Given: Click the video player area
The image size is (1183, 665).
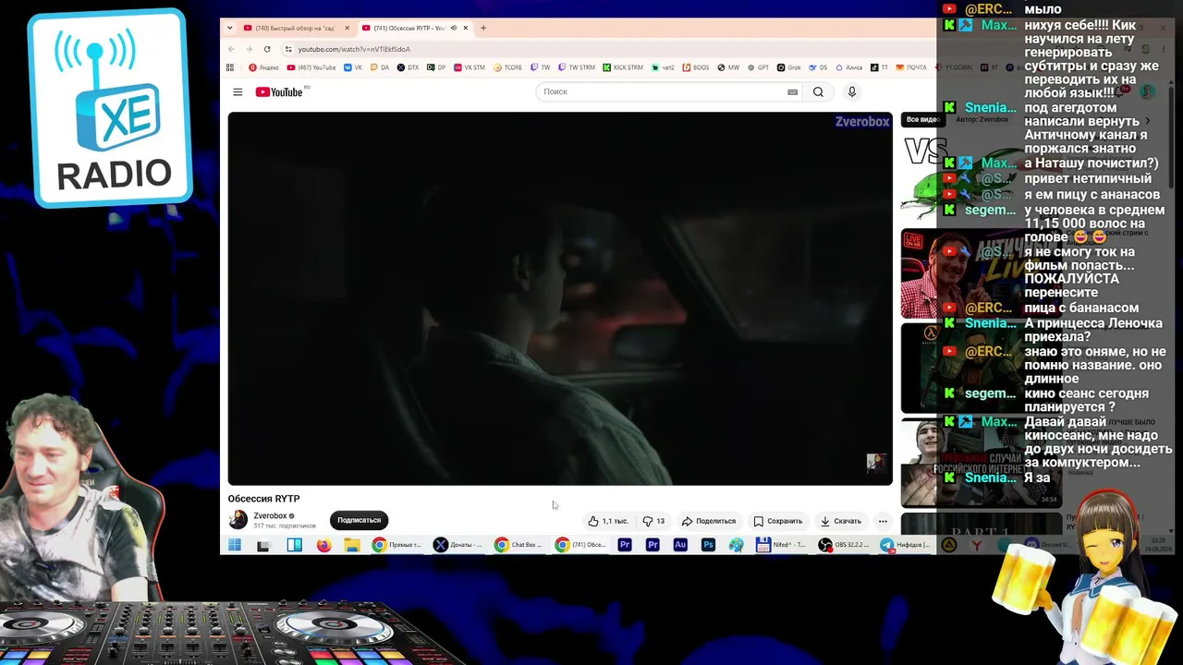Looking at the screenshot, I should 560,298.
